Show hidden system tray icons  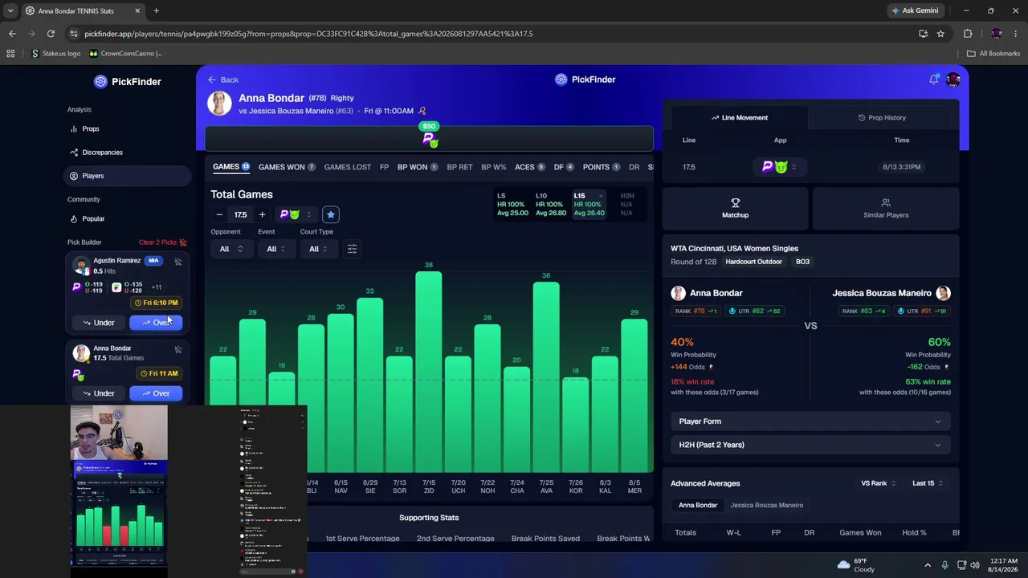(928, 565)
